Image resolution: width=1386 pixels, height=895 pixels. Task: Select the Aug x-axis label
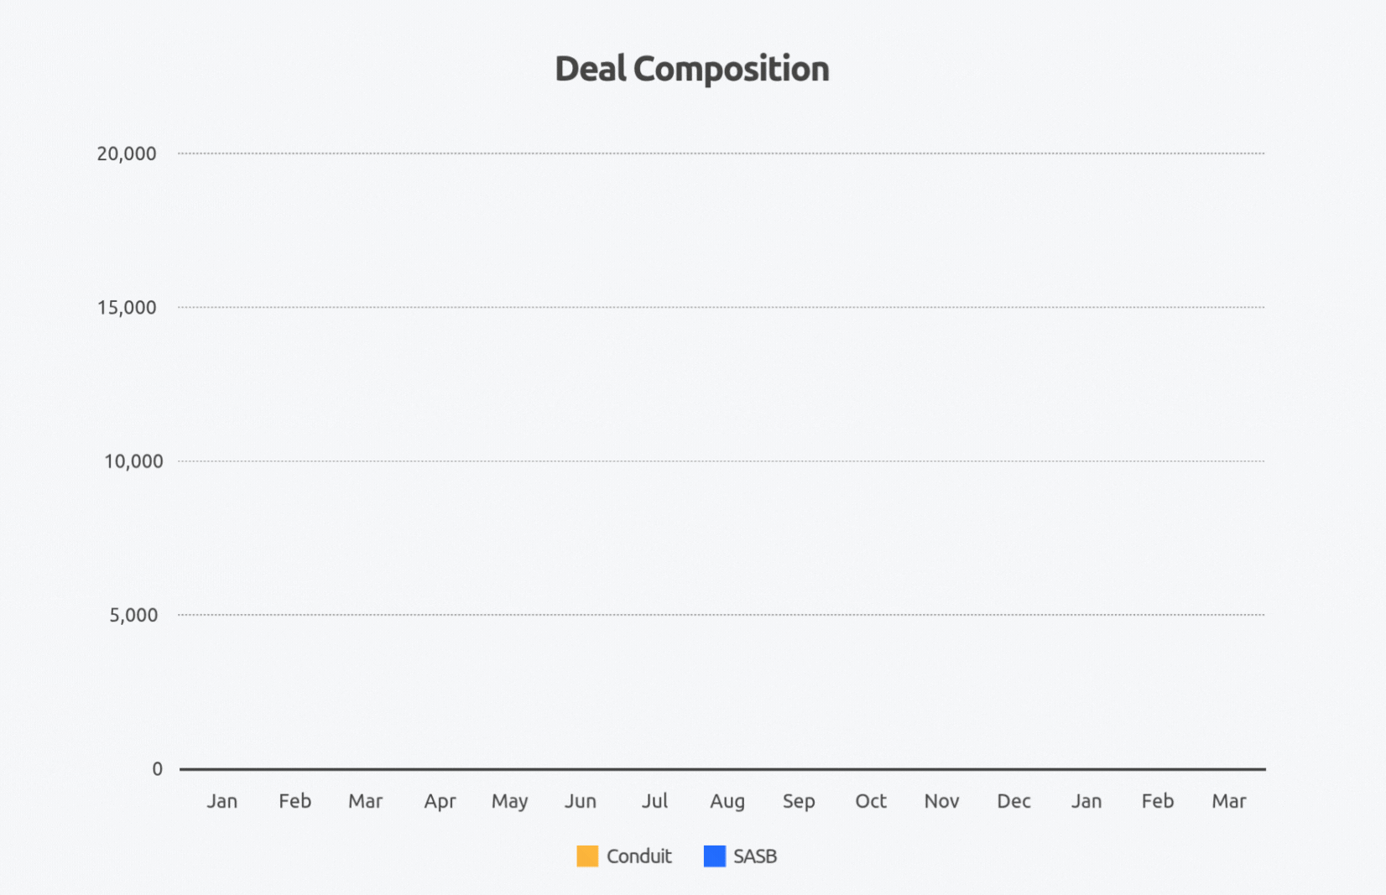pos(727,802)
